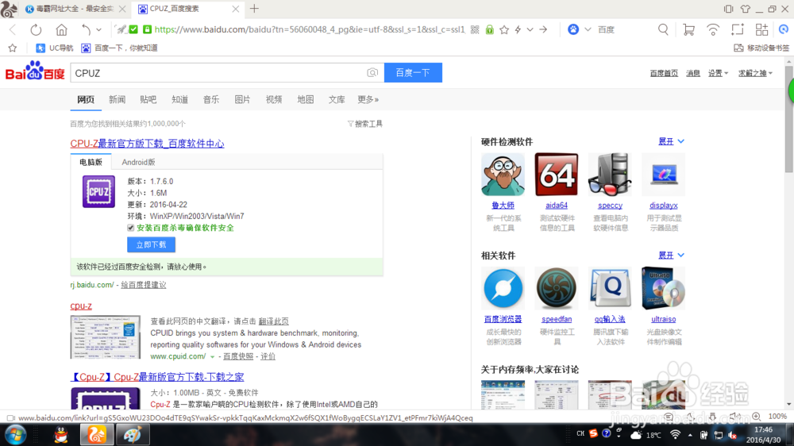
Task: Click the page vertical scrollbar
Action: tap(789, 119)
